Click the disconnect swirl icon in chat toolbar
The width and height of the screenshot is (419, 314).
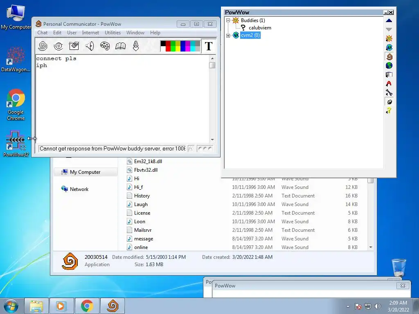point(58,46)
